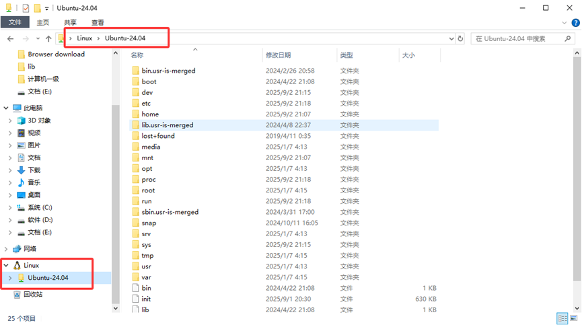
Task: Refresh the Ubuntu-24.04 folder view
Action: [460, 38]
